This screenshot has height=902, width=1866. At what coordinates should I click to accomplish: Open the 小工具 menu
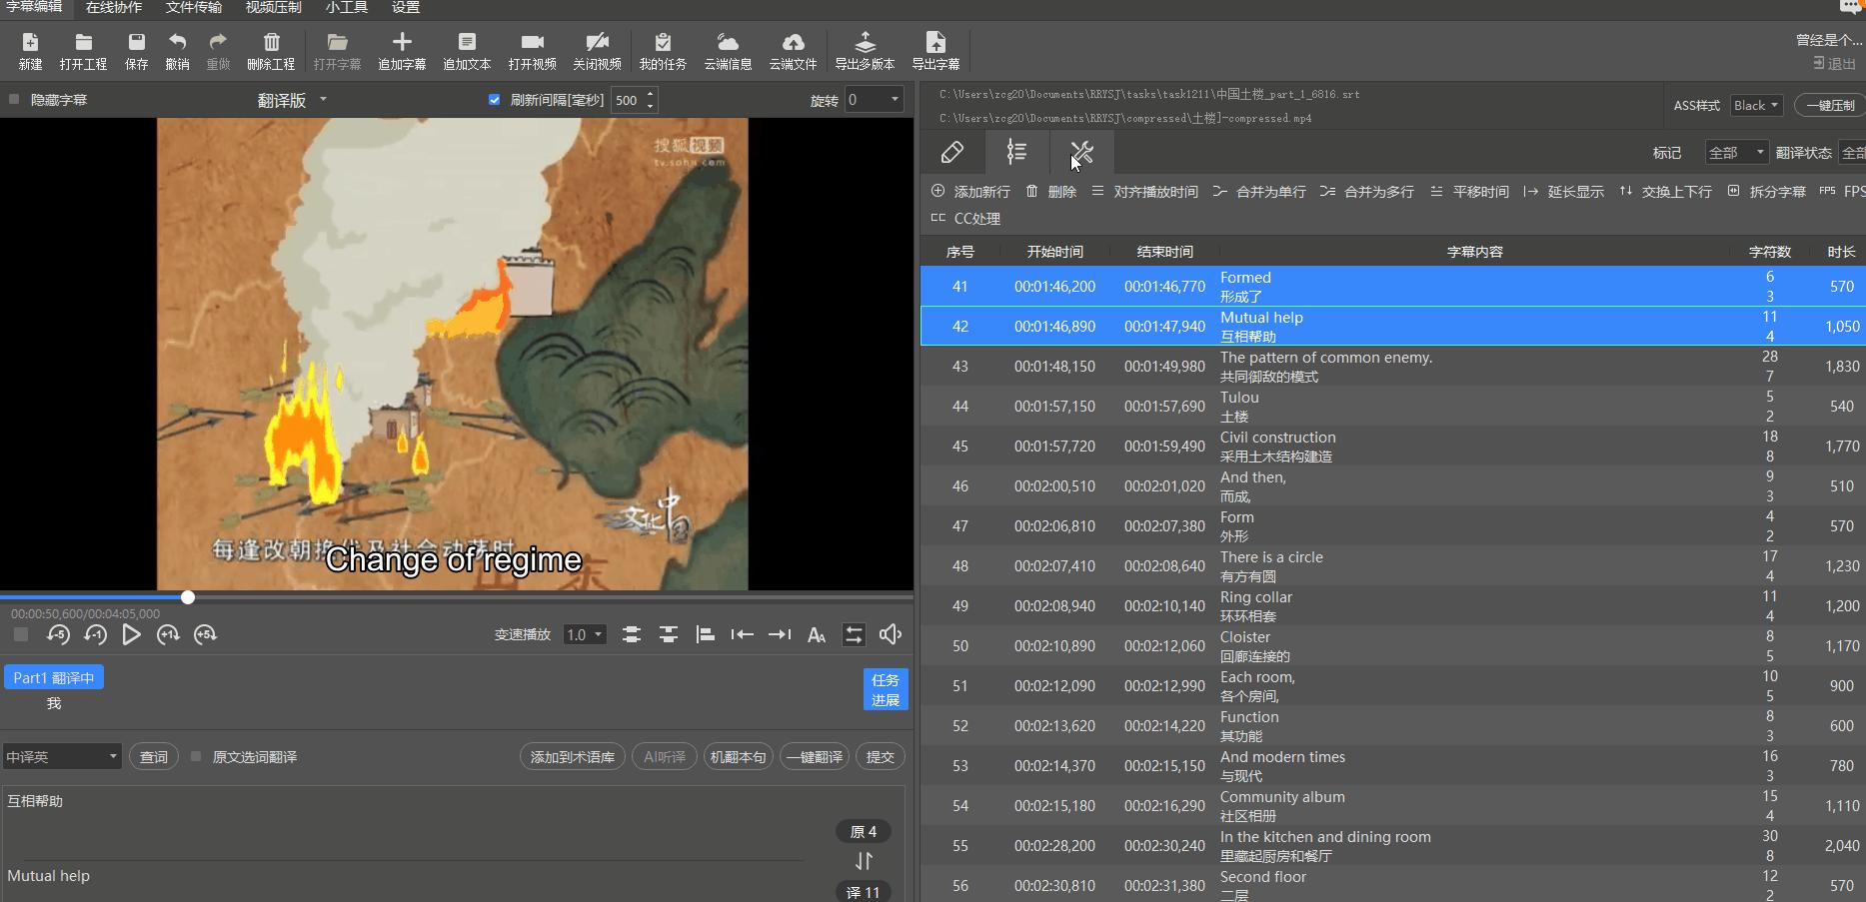[346, 8]
